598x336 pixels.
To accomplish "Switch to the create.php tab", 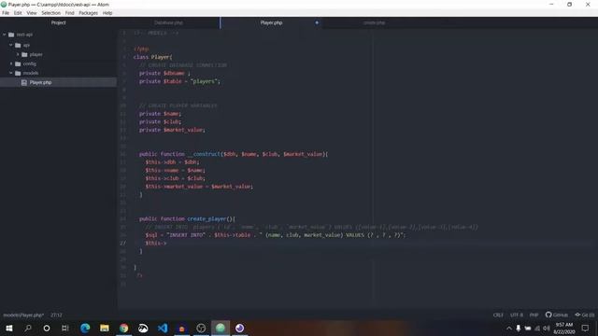I will [374, 22].
